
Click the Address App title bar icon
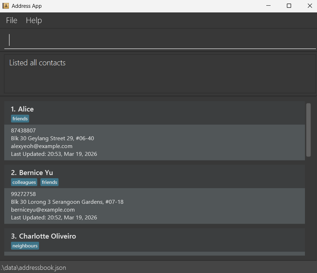tap(6, 6)
